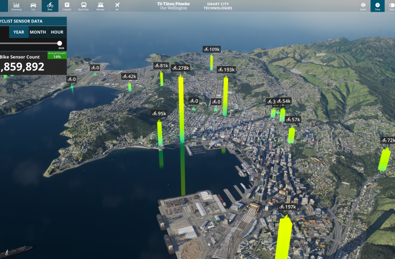Switch to the MONTH tab
This screenshot has height=259, width=395.
click(x=38, y=32)
